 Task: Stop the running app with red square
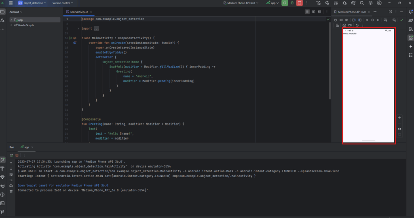[x=300, y=3]
